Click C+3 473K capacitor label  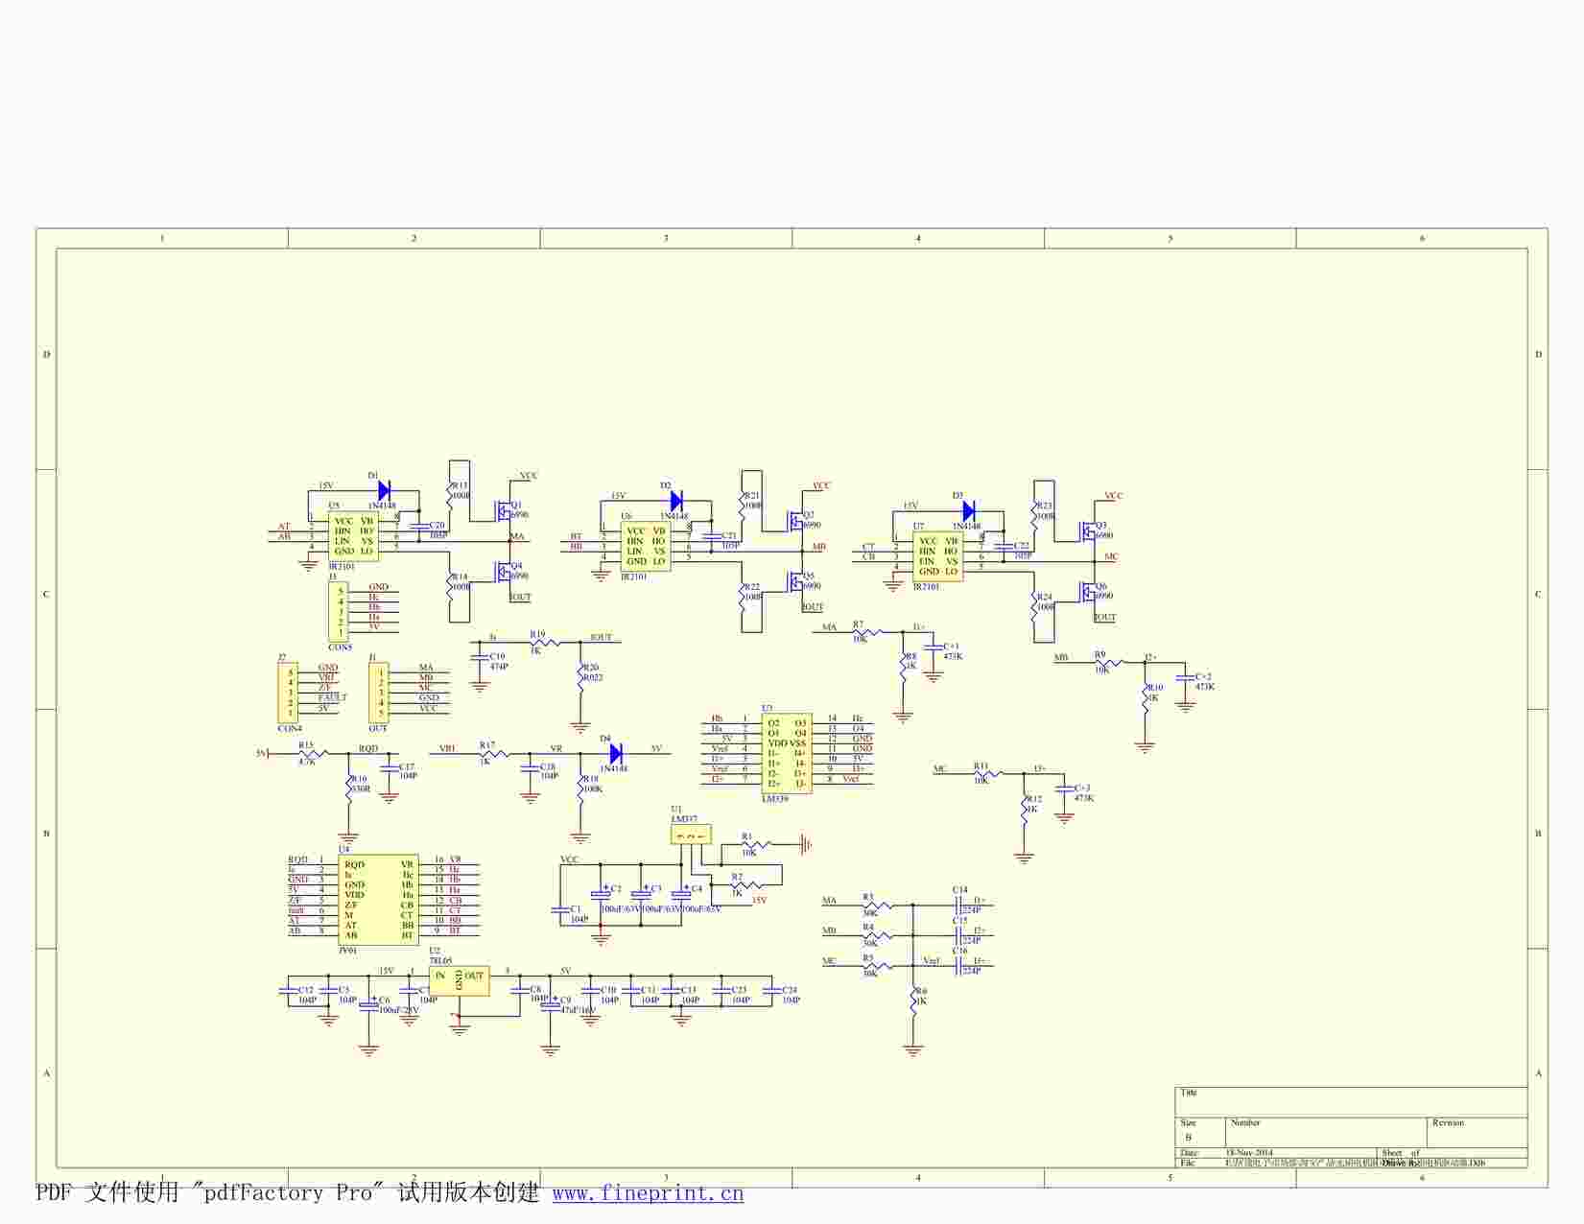tap(1084, 792)
